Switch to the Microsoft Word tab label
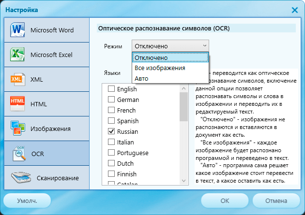Viewport: 305px width, 215px height. (52, 30)
